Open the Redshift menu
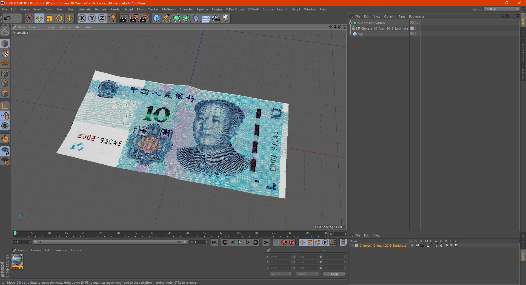The image size is (526, 285). pyautogui.click(x=282, y=9)
